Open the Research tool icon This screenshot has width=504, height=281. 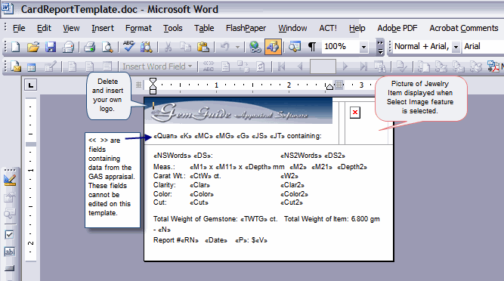click(147, 47)
